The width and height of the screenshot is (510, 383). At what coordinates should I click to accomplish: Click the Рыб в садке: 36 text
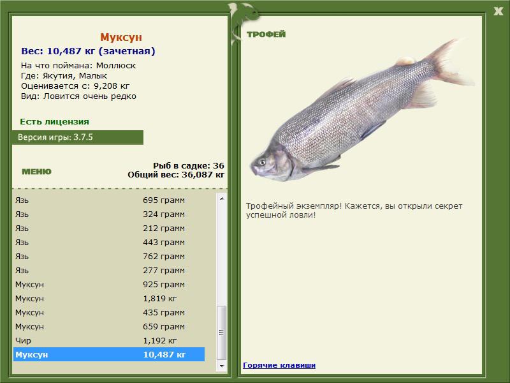click(x=189, y=165)
